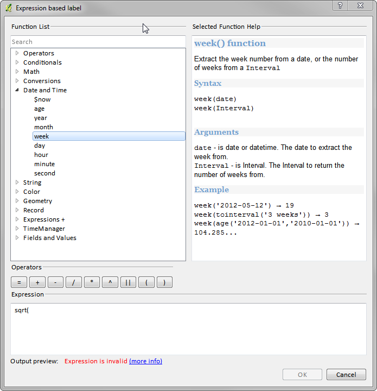
Task: Insert the division slash operator
Action: (73, 282)
